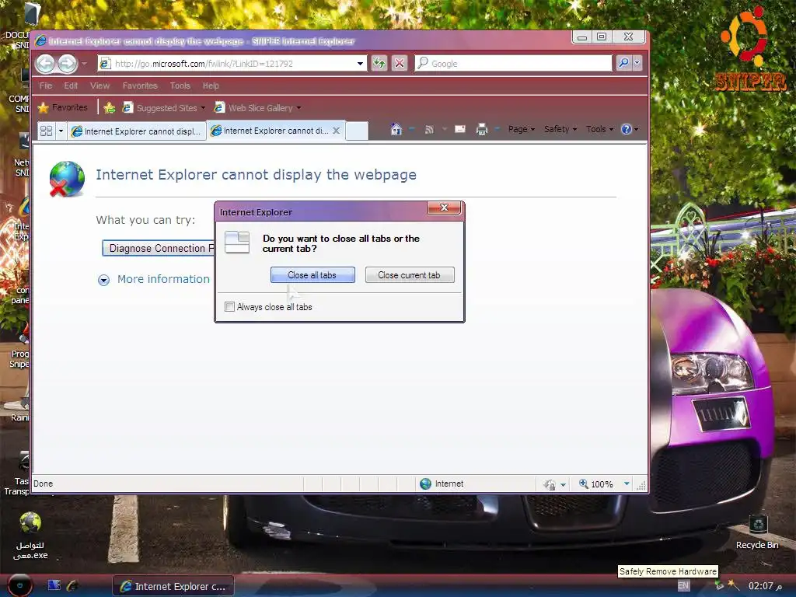Open the View menu

point(99,86)
